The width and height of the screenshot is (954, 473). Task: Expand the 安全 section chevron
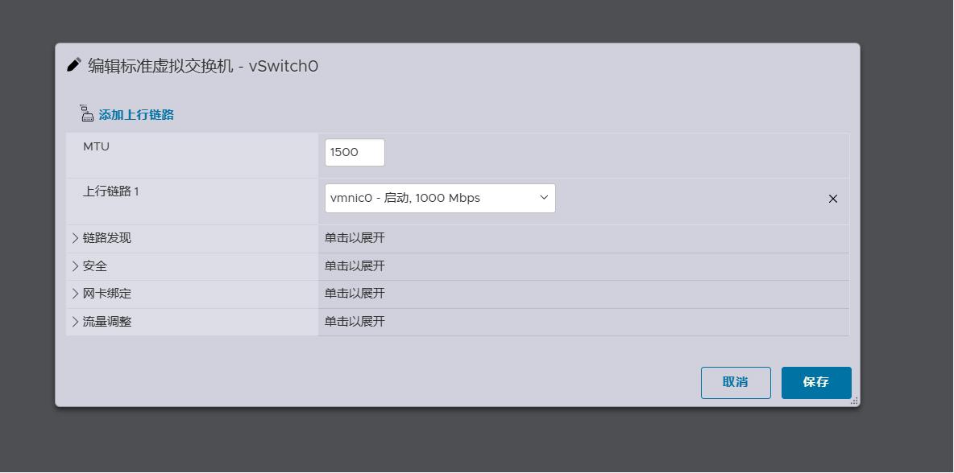[x=76, y=266]
